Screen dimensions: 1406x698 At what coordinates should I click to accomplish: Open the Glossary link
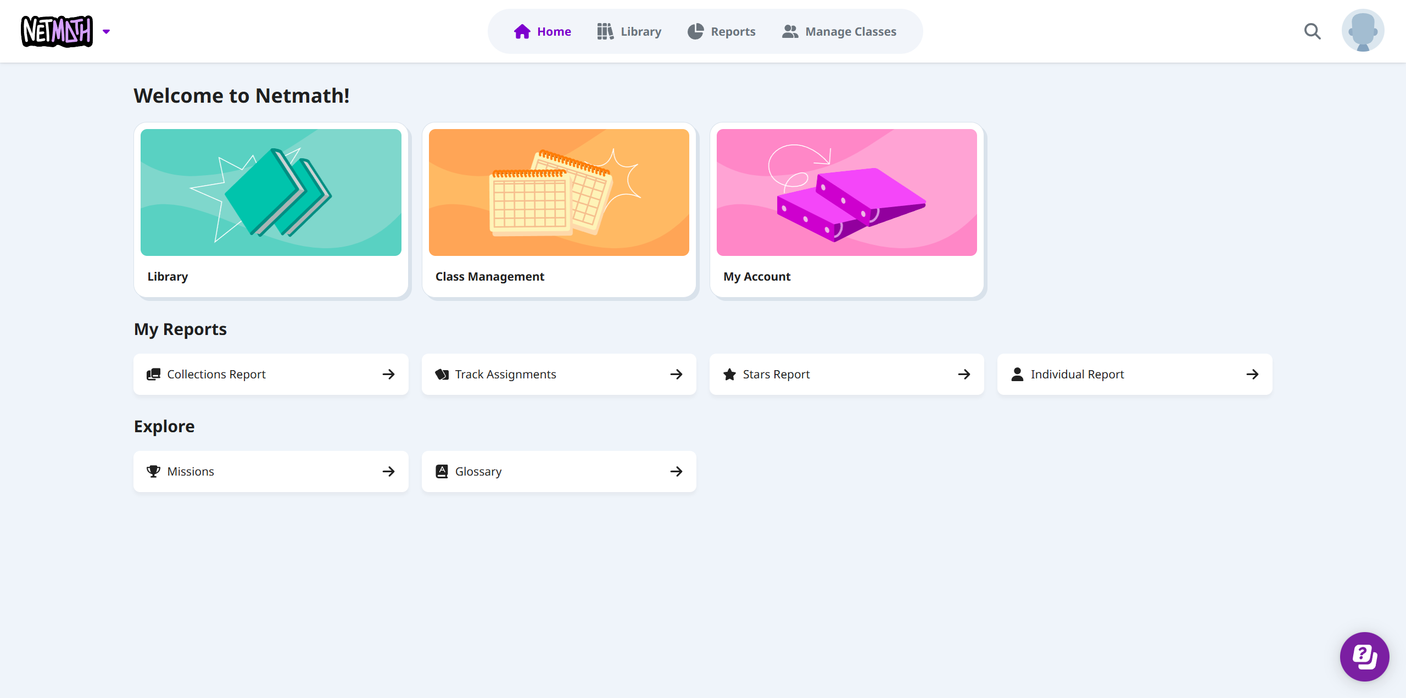pyautogui.click(x=559, y=471)
